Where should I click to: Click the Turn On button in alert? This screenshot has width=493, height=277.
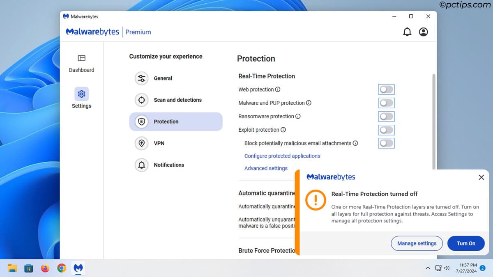tap(466, 243)
